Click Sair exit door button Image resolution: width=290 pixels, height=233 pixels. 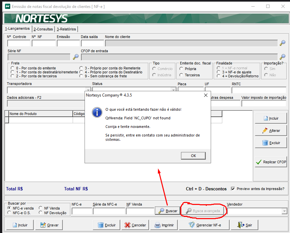pyautogui.click(x=244, y=225)
